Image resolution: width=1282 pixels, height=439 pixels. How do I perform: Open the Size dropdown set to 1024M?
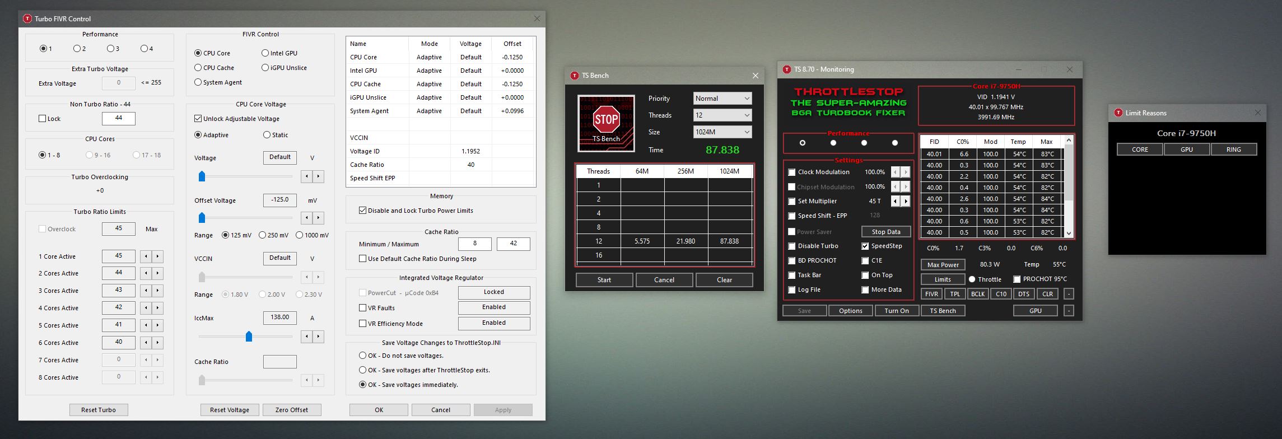[x=722, y=132]
